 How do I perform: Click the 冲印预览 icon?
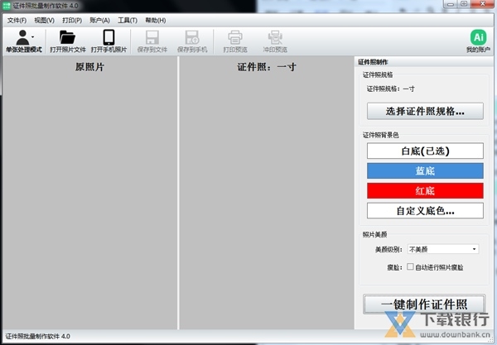275,37
